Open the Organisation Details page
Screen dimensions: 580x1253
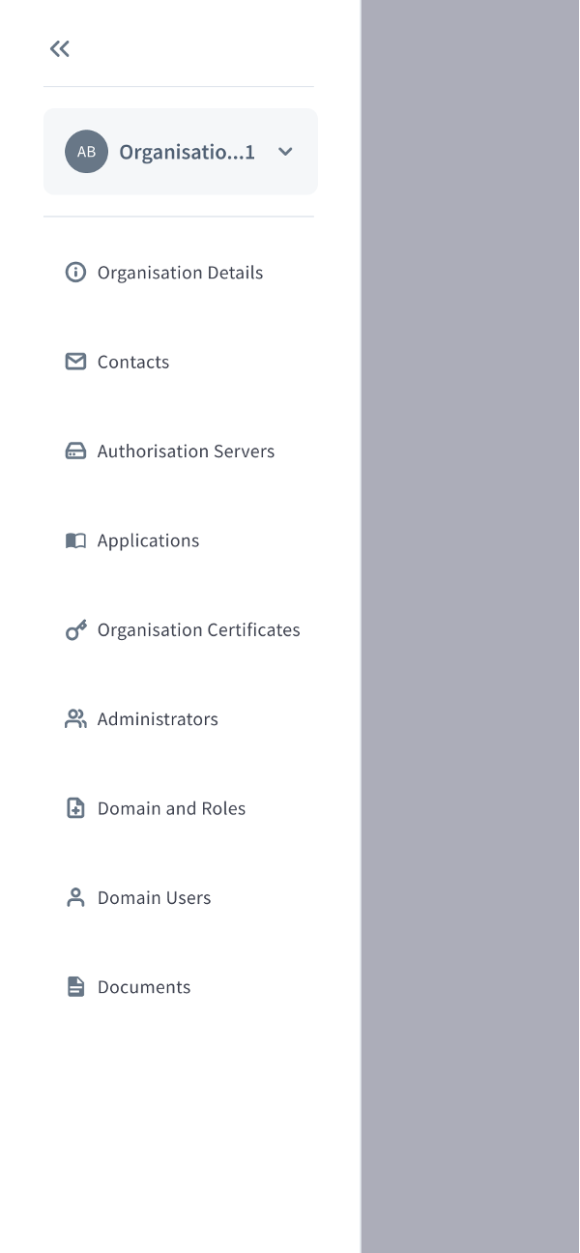tap(180, 273)
